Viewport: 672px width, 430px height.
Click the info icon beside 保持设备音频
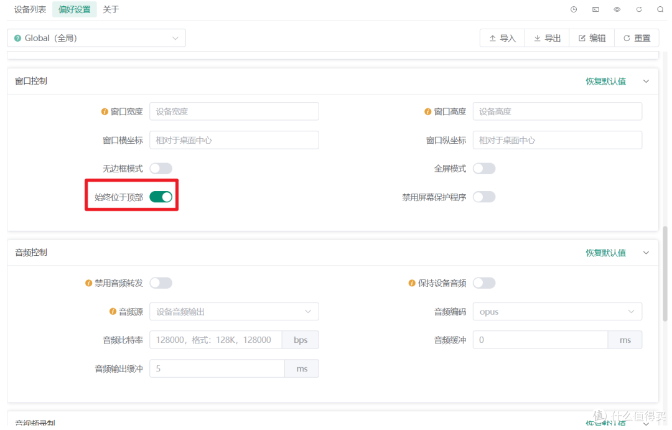point(412,283)
